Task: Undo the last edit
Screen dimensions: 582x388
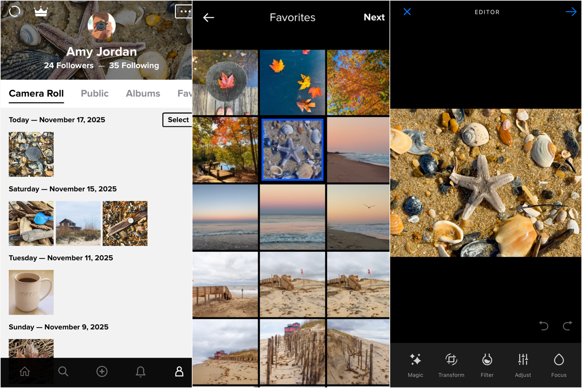Action: [543, 326]
